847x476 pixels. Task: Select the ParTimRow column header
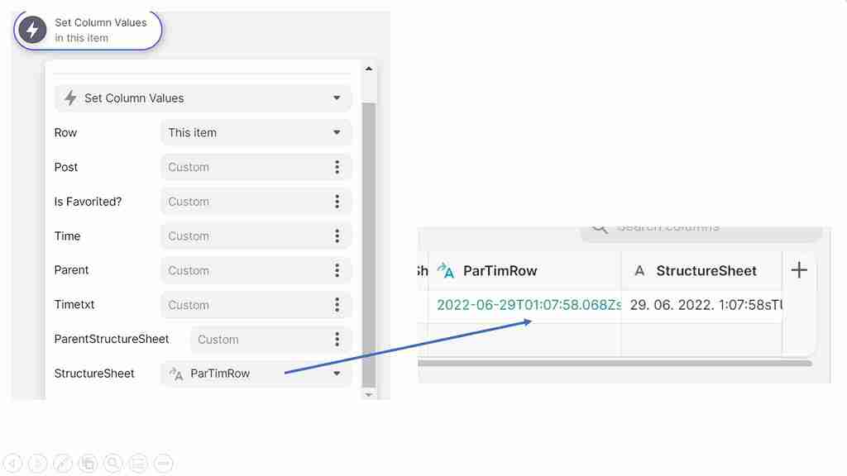[x=524, y=271]
